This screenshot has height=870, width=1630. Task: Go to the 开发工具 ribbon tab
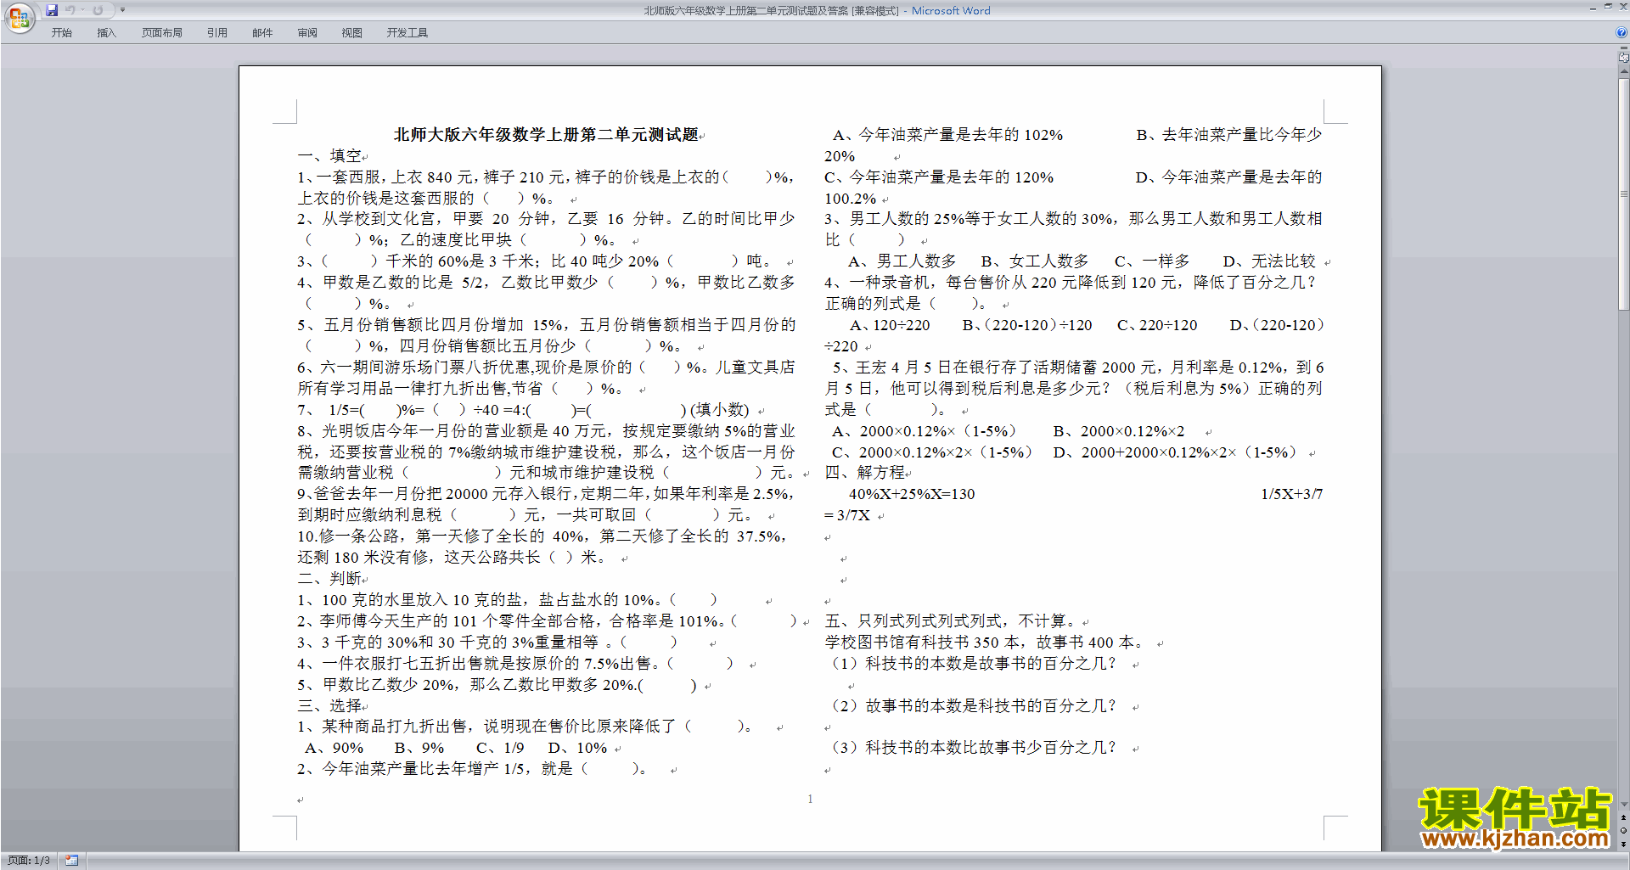click(407, 33)
